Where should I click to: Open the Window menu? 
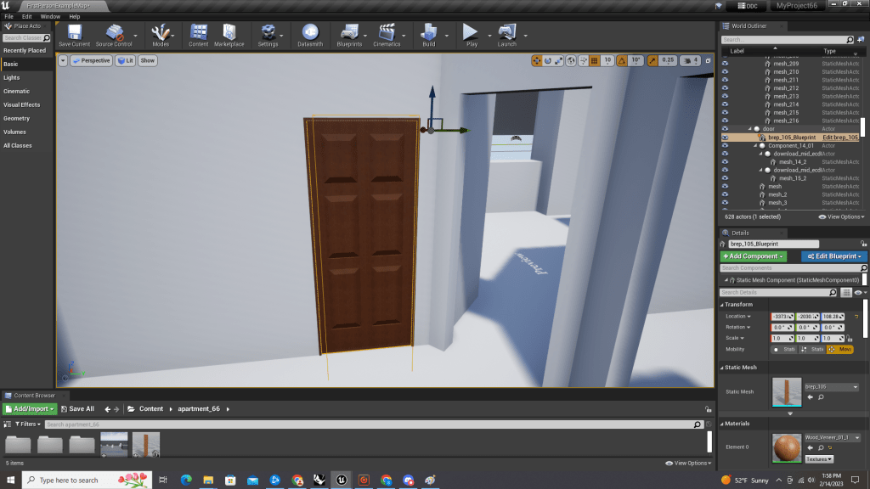point(50,16)
